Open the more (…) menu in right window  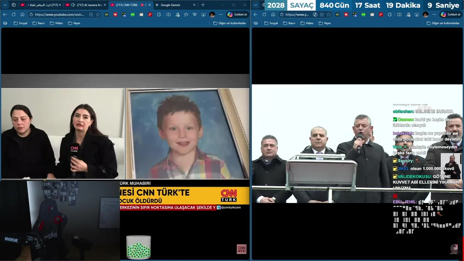434,14
